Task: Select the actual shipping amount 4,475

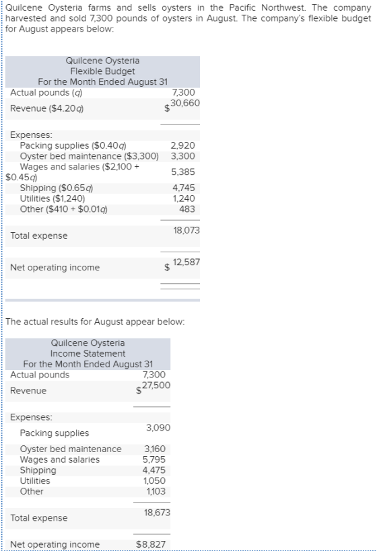Action: 153,470
